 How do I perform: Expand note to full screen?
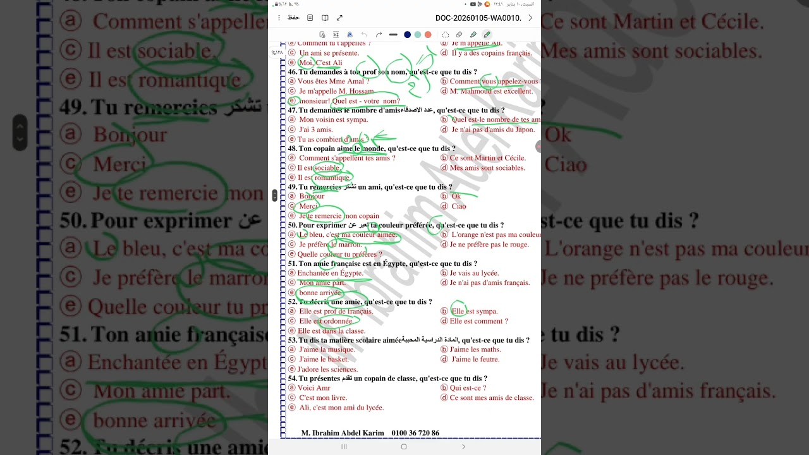point(339,18)
